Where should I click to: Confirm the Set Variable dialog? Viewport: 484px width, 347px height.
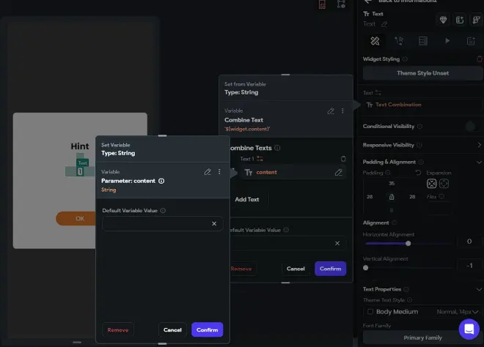[x=207, y=329]
